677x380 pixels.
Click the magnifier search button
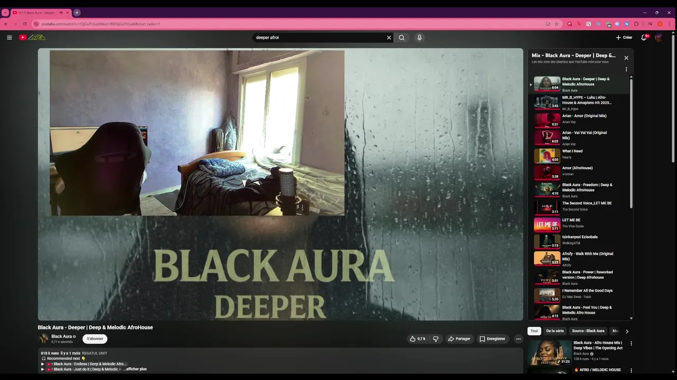click(401, 37)
